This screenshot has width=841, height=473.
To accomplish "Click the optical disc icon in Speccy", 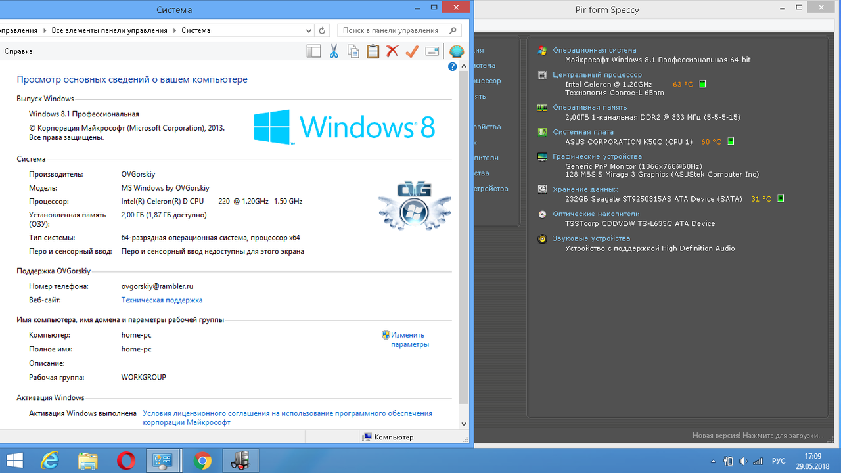I will click(x=542, y=214).
